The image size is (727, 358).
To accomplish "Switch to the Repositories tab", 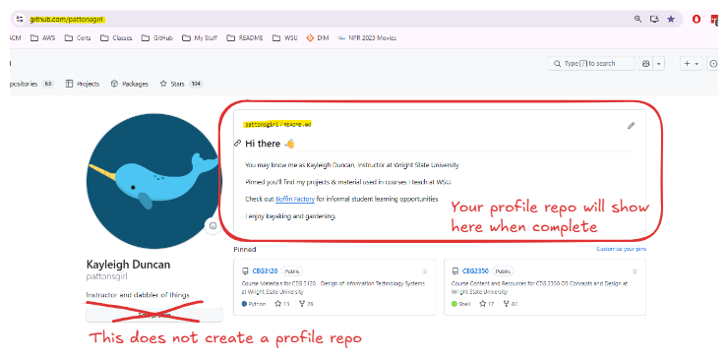I will tap(31, 84).
